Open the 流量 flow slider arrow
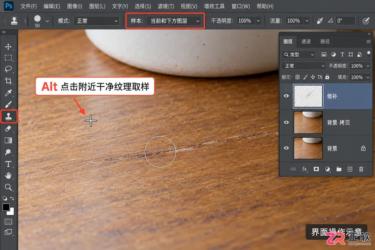Screen dimensions: 375x250 click(x=307, y=21)
